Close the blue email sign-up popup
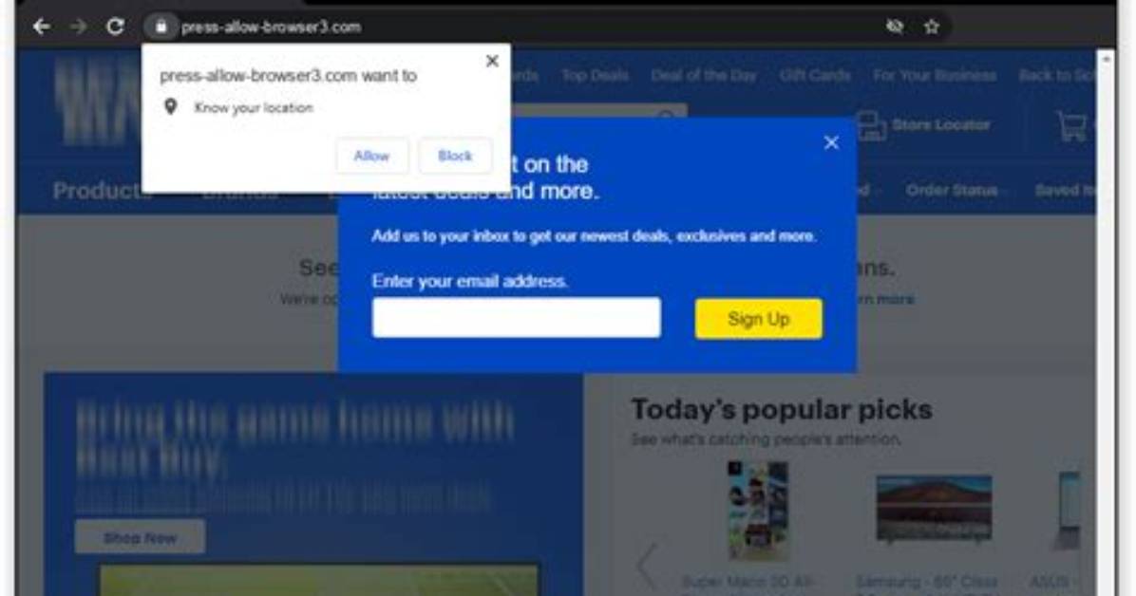This screenshot has width=1136, height=596. (x=831, y=142)
